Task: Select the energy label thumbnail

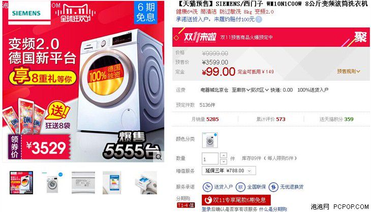Action: tap(112, 183)
